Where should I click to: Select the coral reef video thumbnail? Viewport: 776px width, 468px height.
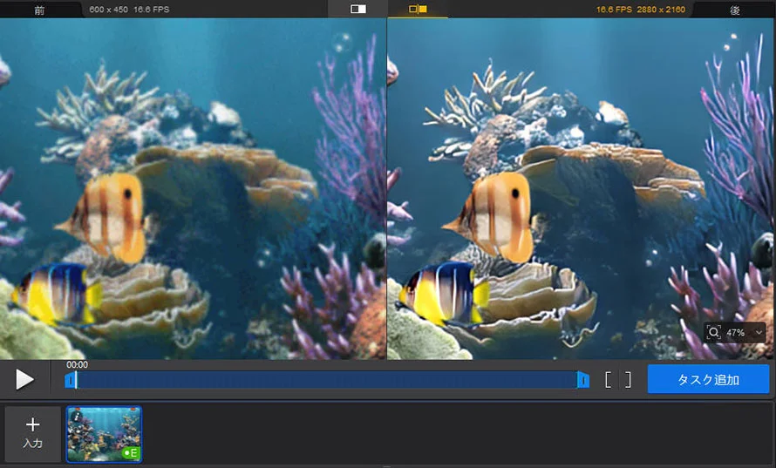click(104, 434)
